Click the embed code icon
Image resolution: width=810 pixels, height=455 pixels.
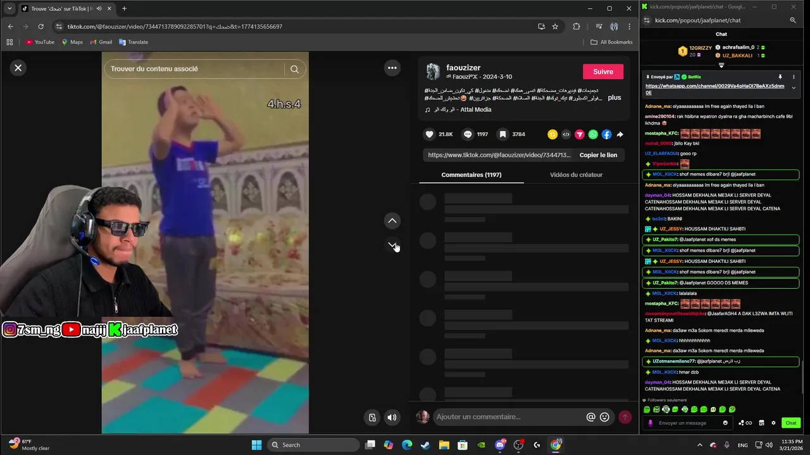click(566, 134)
